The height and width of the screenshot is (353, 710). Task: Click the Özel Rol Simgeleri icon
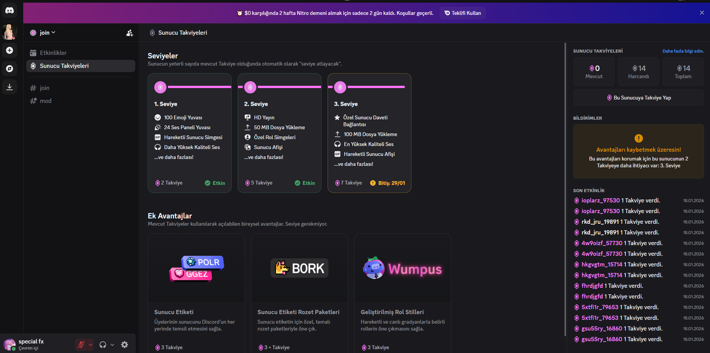248,137
